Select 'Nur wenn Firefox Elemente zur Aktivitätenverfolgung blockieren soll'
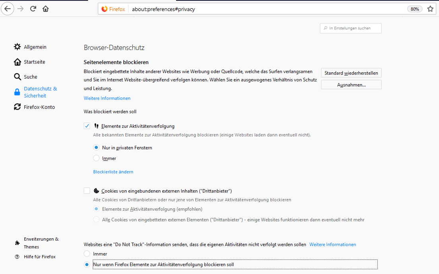 tap(87, 264)
